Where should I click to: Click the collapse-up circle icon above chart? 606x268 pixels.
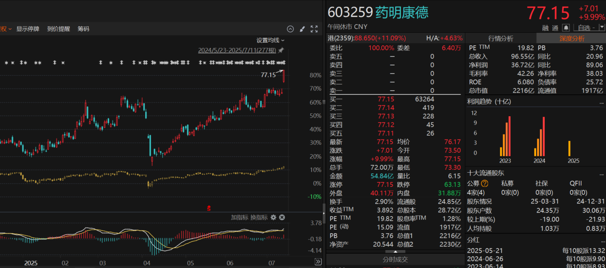pyautogui.click(x=291, y=29)
